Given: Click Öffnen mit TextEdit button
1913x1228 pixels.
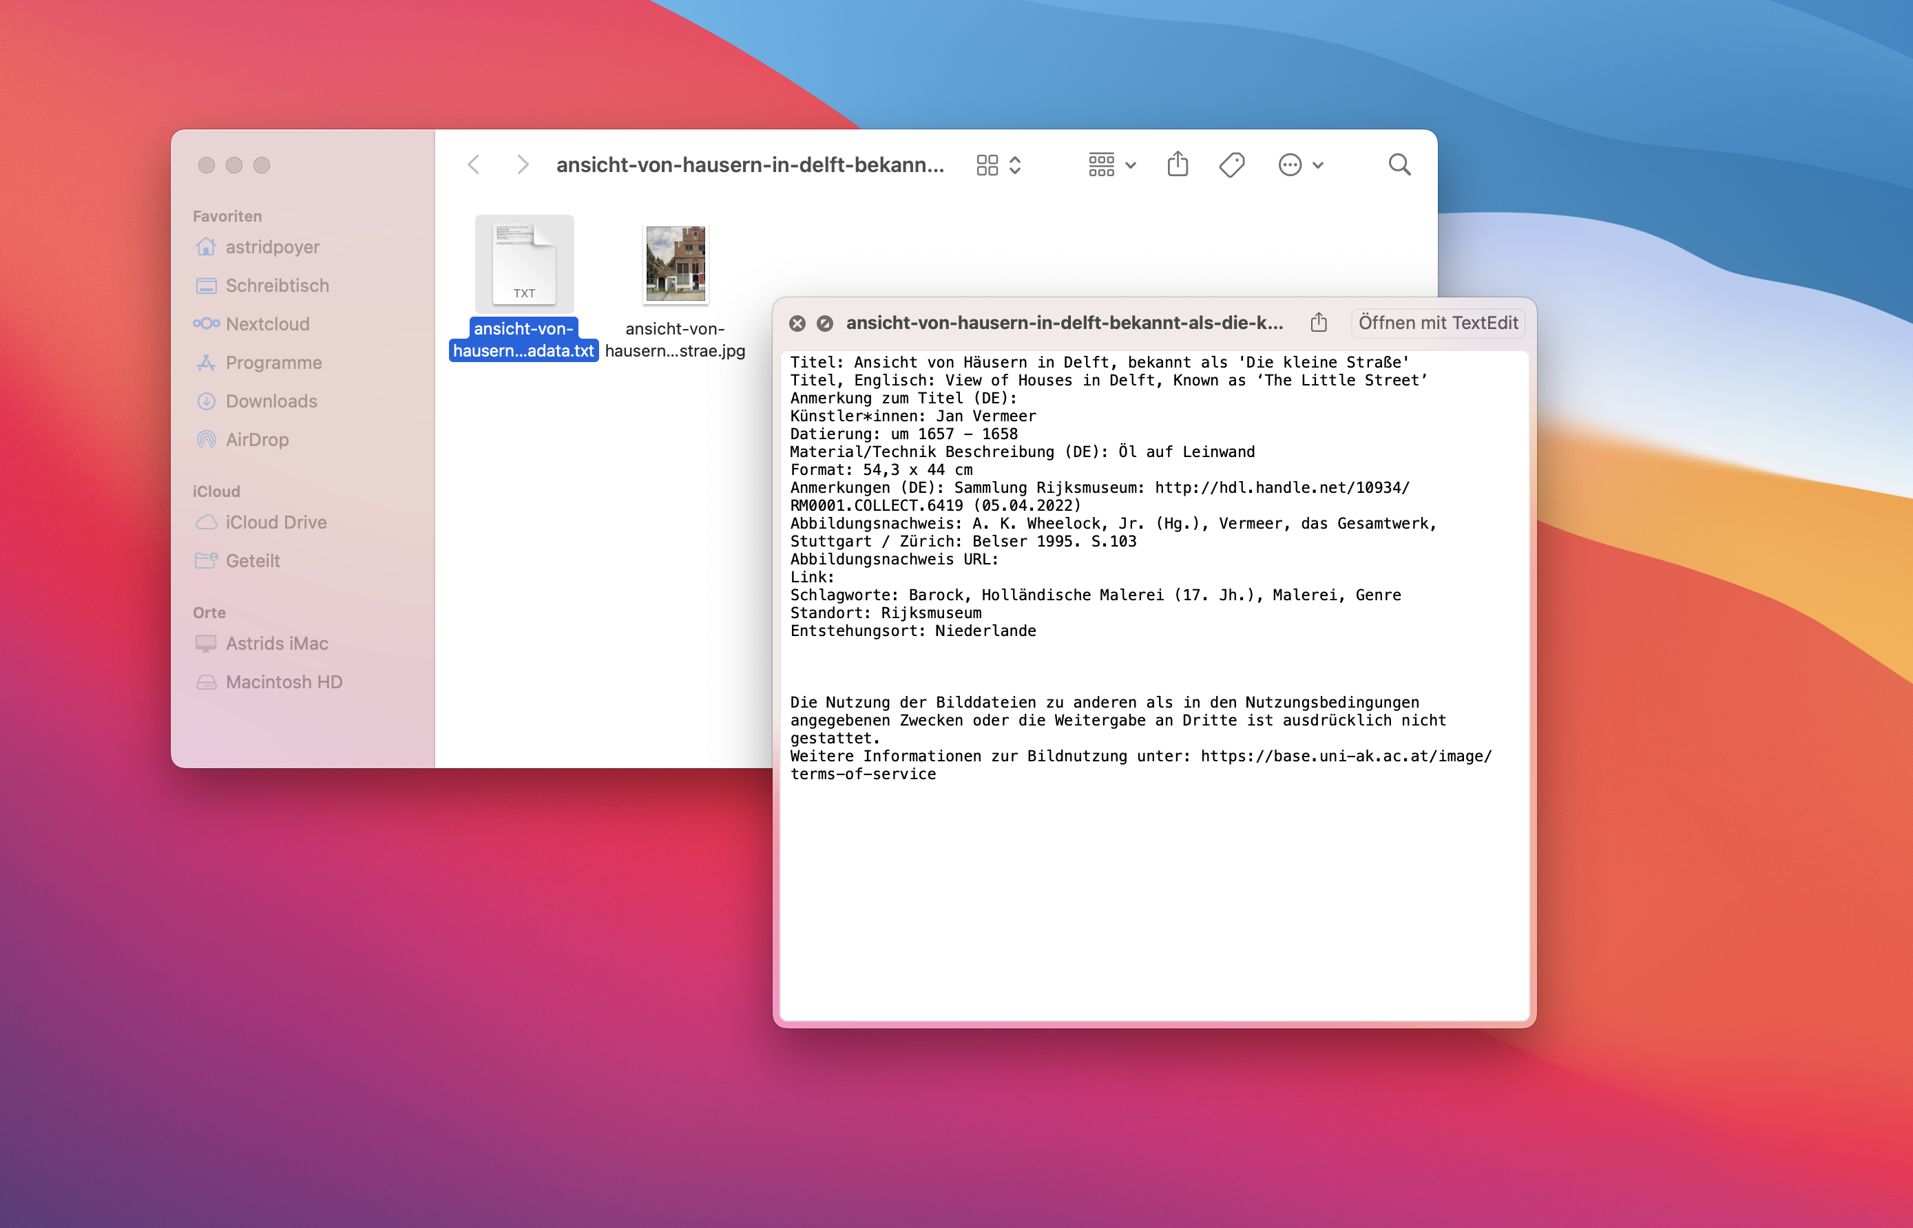Looking at the screenshot, I should coord(1439,323).
